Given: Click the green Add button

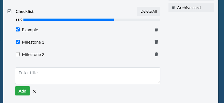Looking at the screenshot, I should point(22,91).
